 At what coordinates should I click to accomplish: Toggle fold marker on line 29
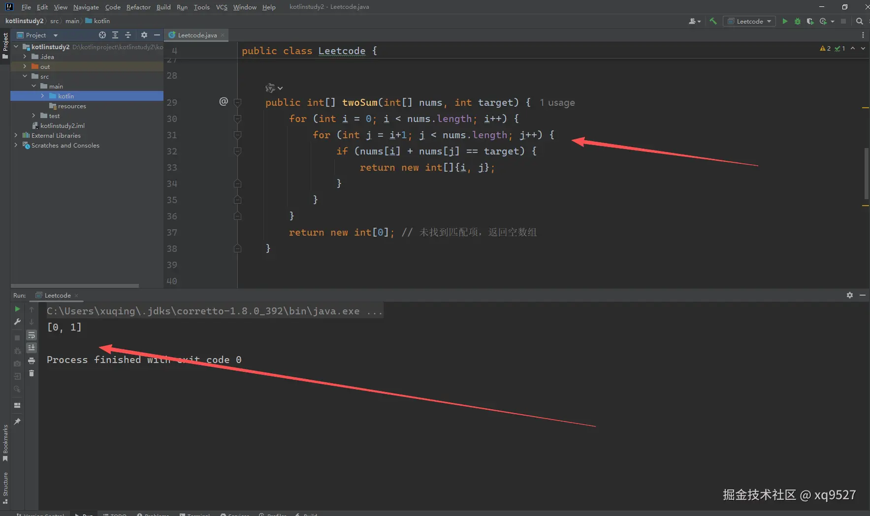point(237,102)
